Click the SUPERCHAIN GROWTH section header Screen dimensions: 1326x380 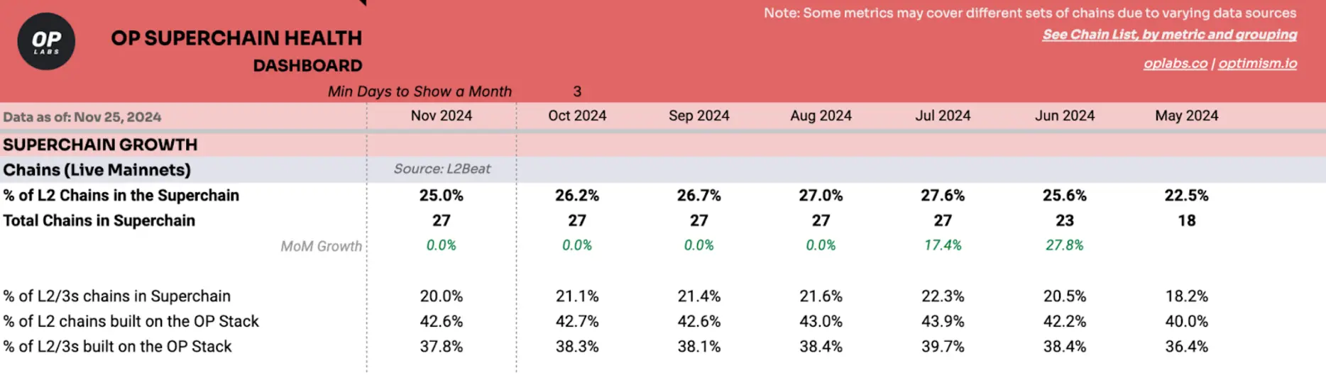(100, 145)
